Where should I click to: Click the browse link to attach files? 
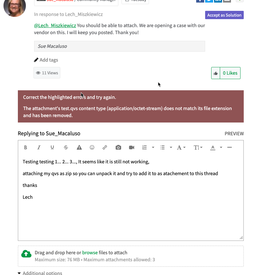point(90,253)
